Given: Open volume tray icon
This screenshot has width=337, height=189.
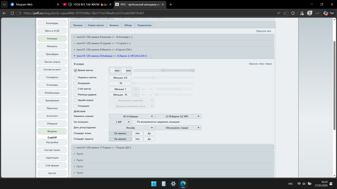Looking at the screenshot, I should [x=304, y=184].
